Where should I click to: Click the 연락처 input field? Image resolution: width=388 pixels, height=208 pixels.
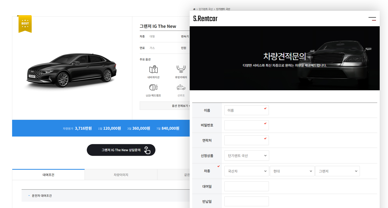click(247, 140)
